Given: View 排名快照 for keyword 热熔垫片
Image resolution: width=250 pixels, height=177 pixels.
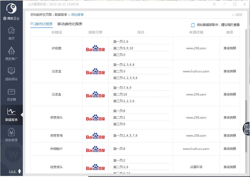Looking at the screenshot, I should click(x=230, y=149).
